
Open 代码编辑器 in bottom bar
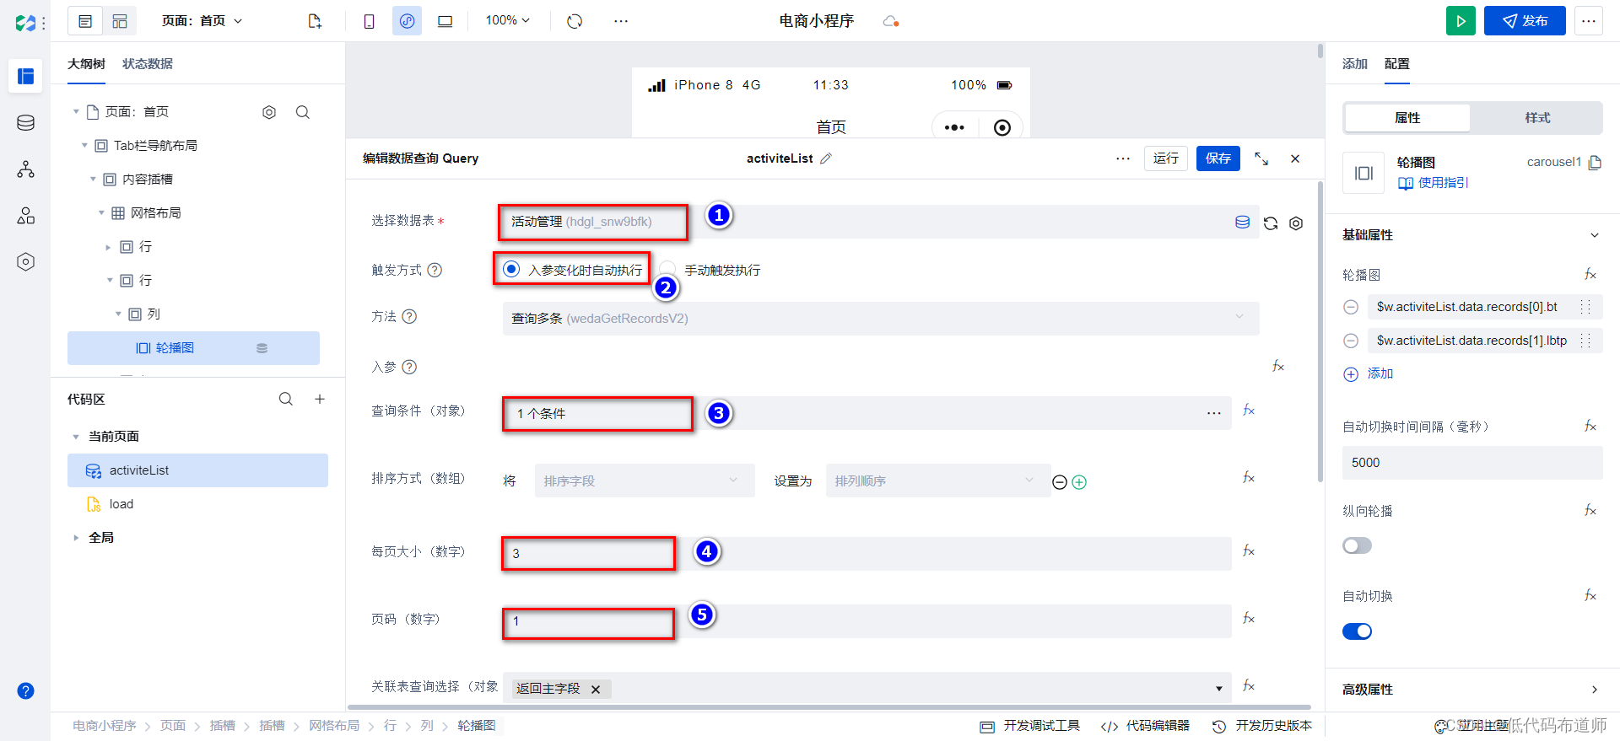pyautogui.click(x=1146, y=726)
